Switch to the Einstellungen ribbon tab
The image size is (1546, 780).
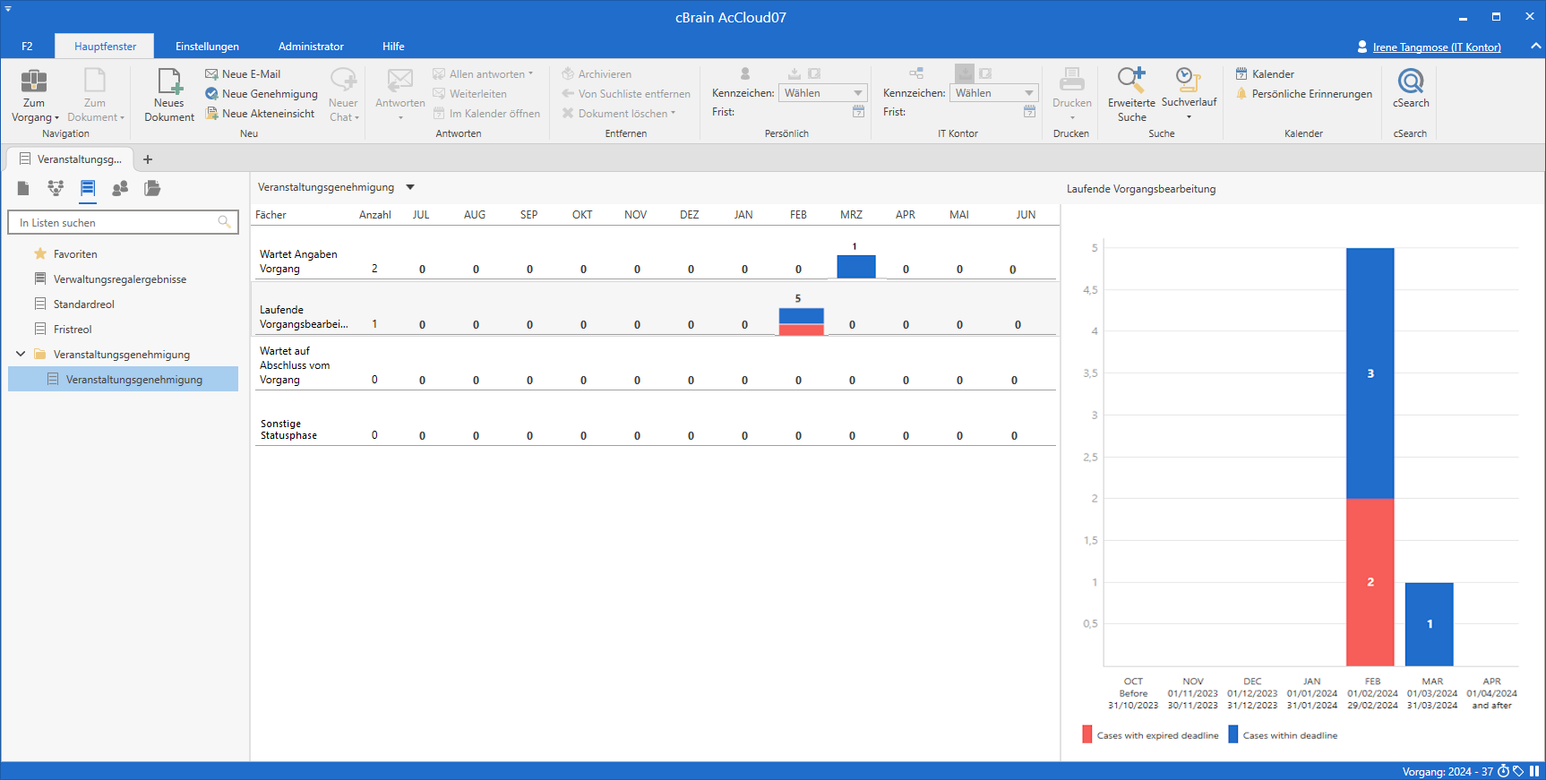(207, 47)
